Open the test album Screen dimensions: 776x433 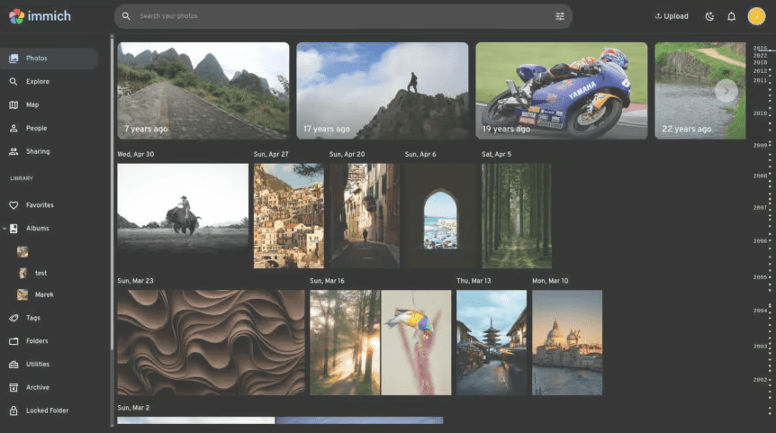(41, 273)
